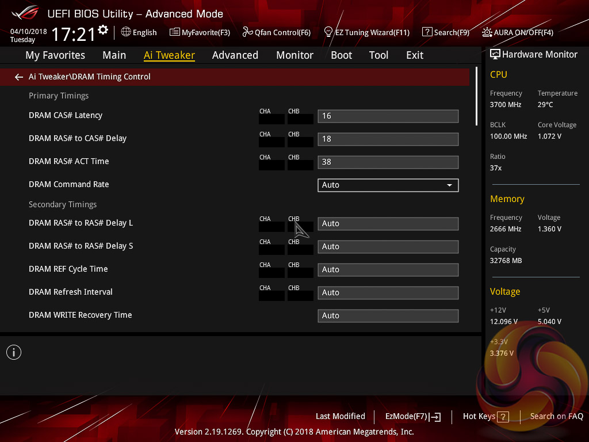The width and height of the screenshot is (589, 442).
Task: Click the Search question mark icon
Action: [x=427, y=32]
